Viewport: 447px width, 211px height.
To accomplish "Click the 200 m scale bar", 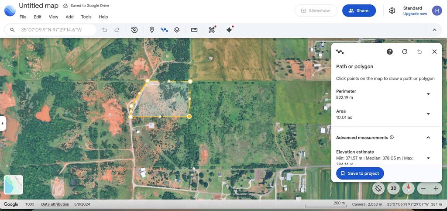I will pyautogui.click(x=326, y=204).
